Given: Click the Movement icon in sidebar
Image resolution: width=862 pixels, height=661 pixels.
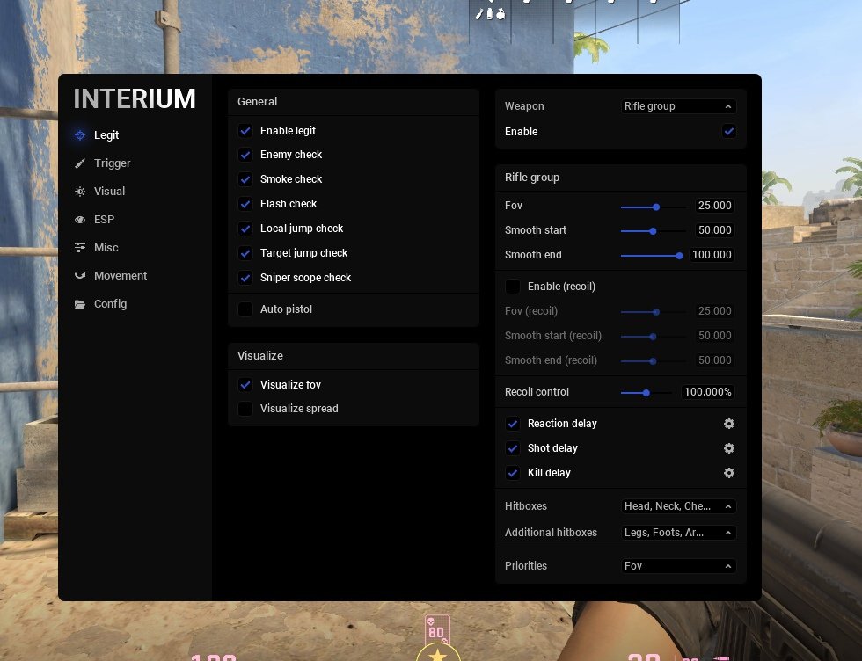Looking at the screenshot, I should tap(80, 275).
